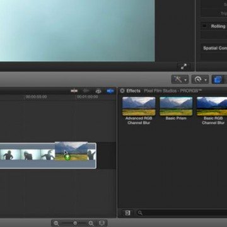227x227 pixels.
Task: Click the Spatial Conform row in the inspector
Action: (x=214, y=48)
